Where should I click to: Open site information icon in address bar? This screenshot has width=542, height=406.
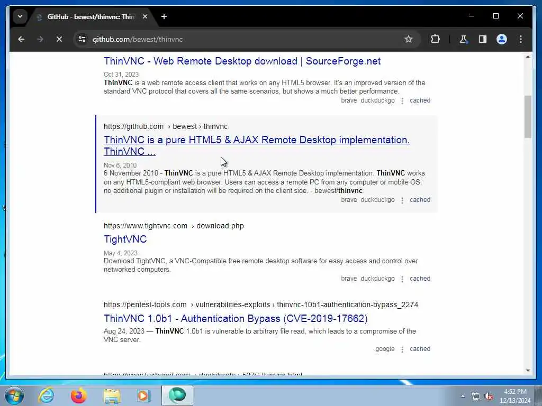[82, 39]
